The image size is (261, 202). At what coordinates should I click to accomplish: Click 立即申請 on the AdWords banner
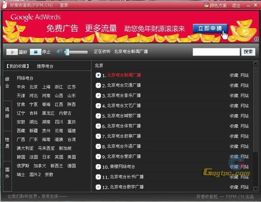[x=210, y=28]
